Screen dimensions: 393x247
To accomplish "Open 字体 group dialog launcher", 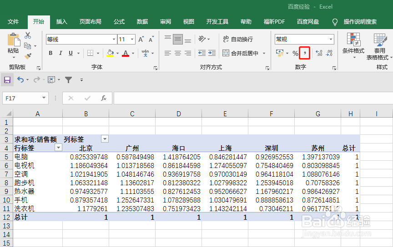I will click(x=156, y=68).
